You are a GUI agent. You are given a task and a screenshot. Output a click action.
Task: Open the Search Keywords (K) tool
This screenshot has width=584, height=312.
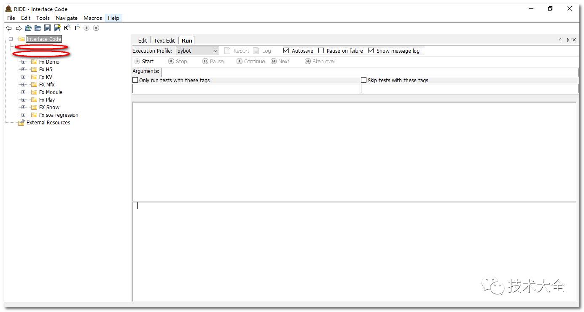pyautogui.click(x=67, y=28)
